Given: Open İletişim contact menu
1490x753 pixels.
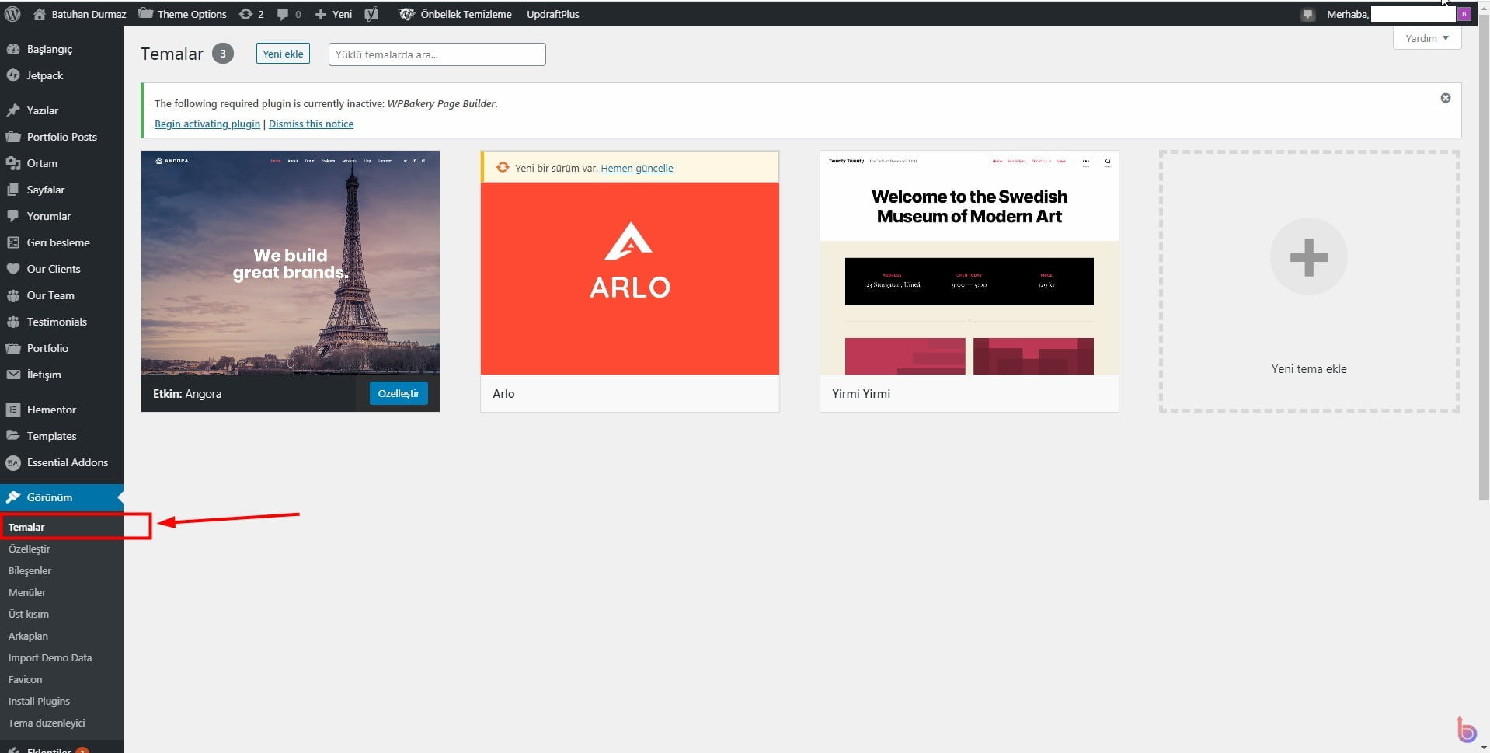Looking at the screenshot, I should pyautogui.click(x=61, y=375).
